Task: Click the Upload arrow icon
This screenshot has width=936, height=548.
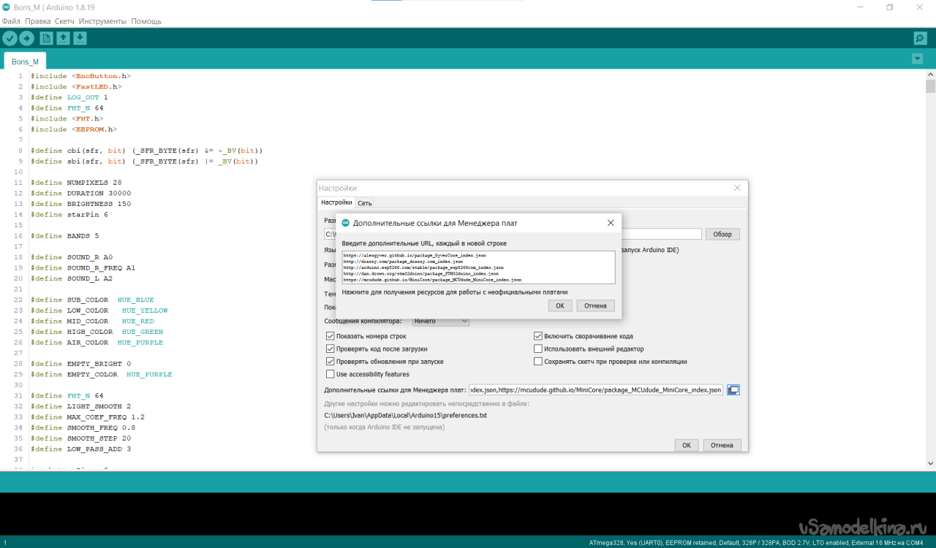Action: [x=26, y=38]
